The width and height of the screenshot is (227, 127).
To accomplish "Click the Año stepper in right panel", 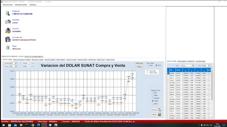I will pos(209,66).
